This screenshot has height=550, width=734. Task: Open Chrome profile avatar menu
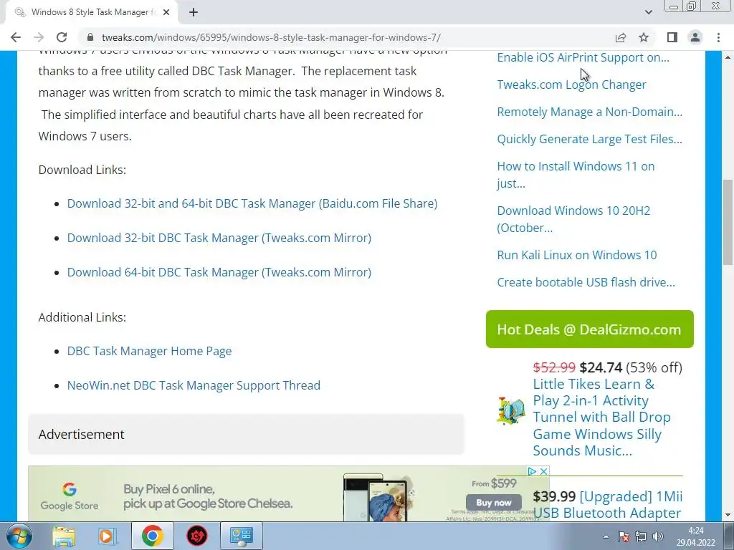point(695,37)
